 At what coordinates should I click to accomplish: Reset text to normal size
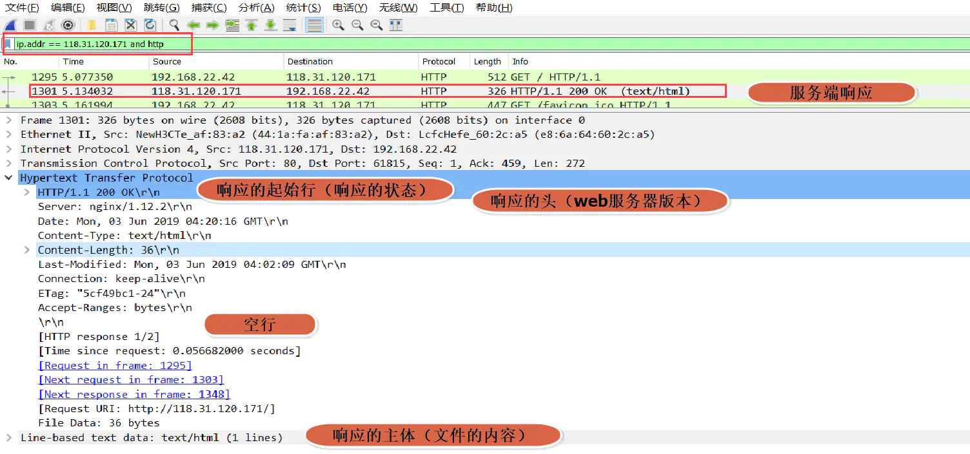tap(377, 25)
